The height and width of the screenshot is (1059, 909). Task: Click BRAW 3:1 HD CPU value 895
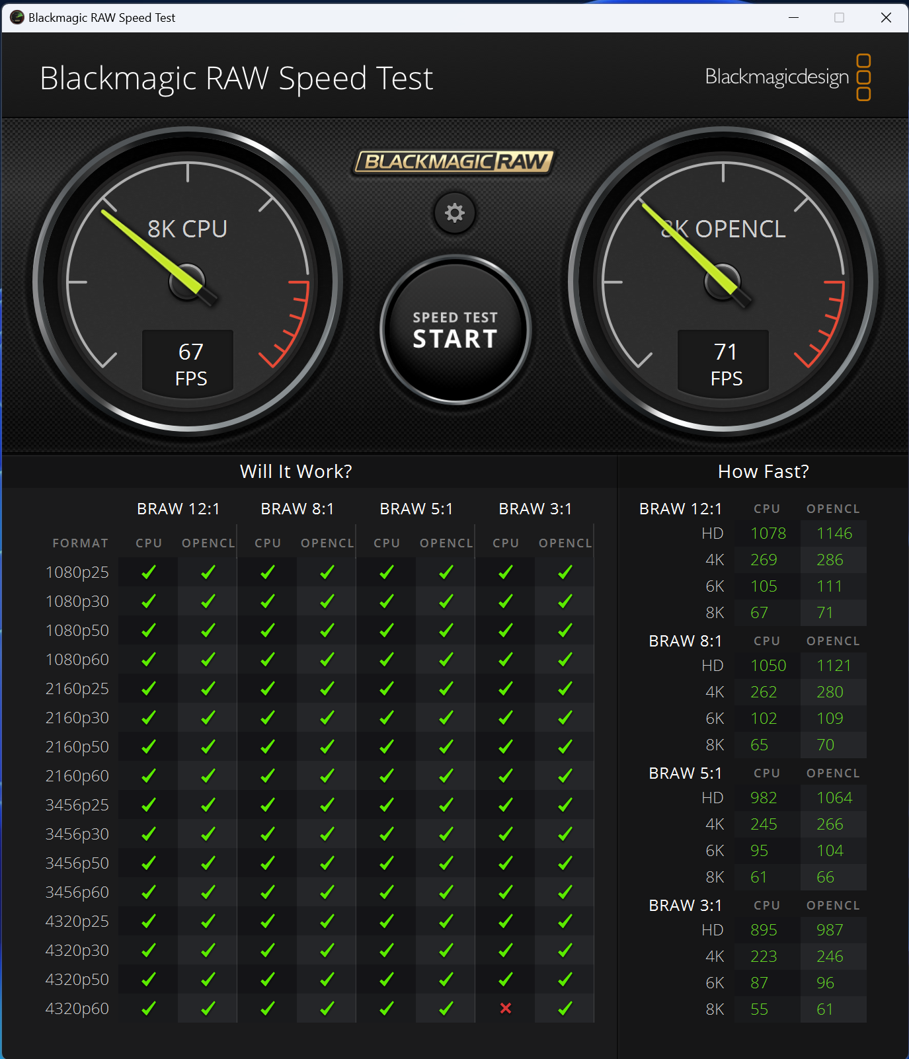click(764, 930)
